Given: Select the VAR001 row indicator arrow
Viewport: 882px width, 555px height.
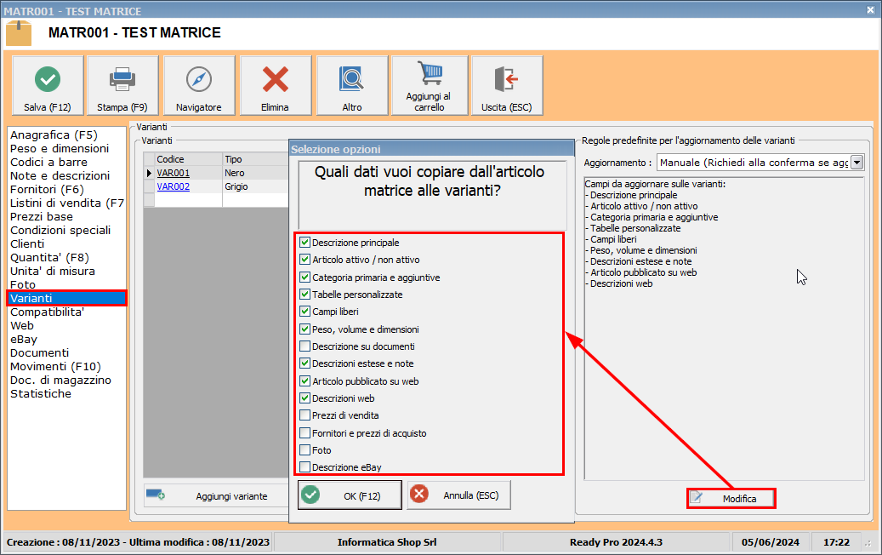Looking at the screenshot, I should pos(150,173).
